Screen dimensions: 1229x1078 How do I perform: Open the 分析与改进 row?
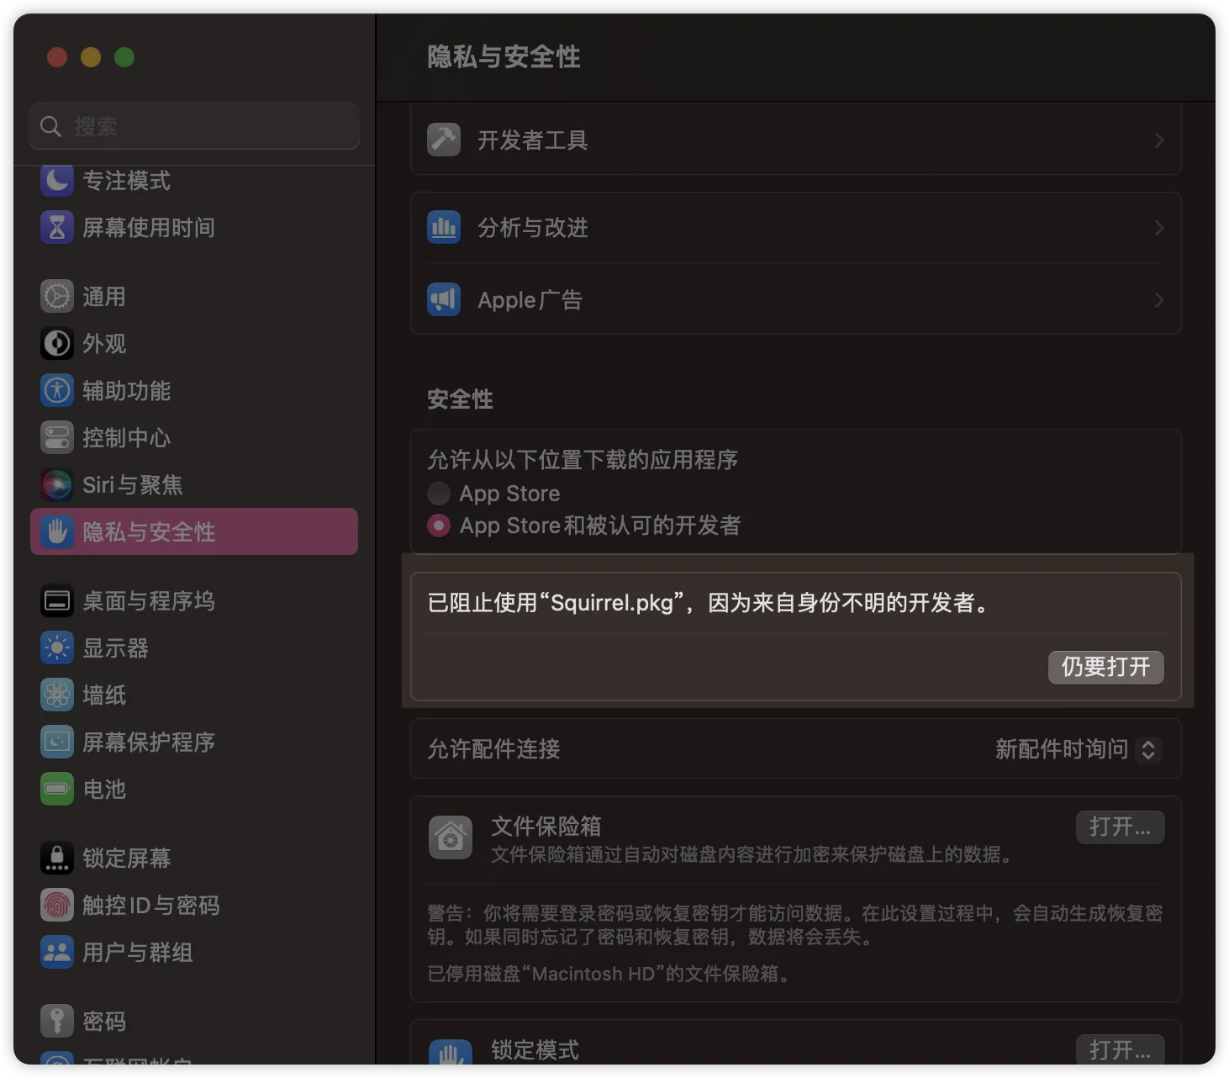[x=796, y=228]
